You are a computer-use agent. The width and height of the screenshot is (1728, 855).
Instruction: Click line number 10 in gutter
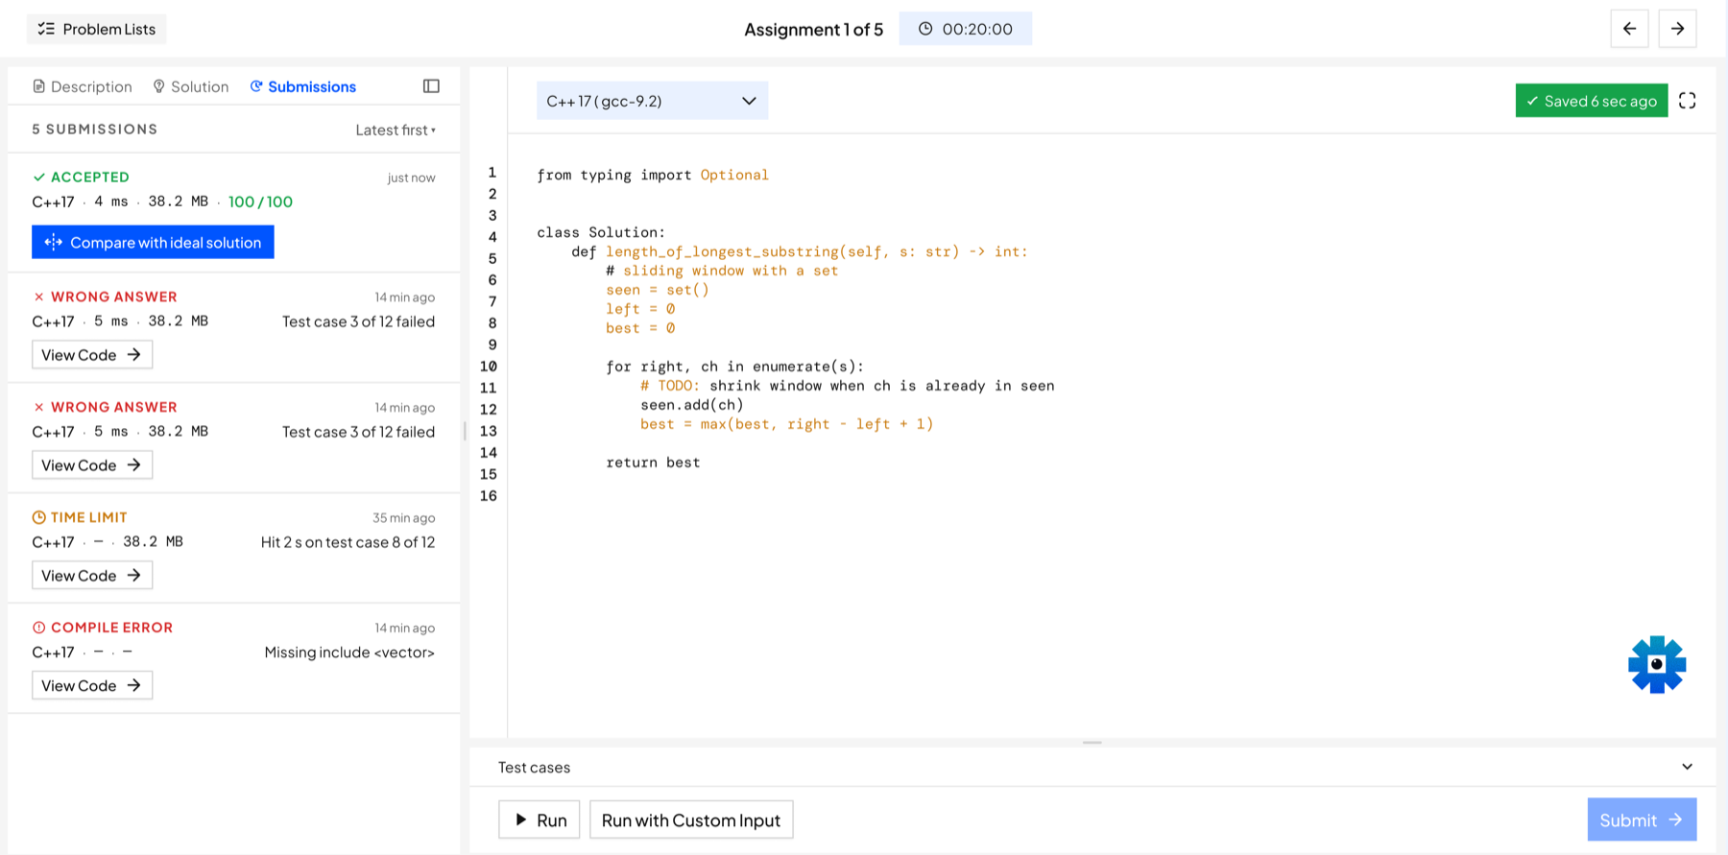(x=489, y=367)
